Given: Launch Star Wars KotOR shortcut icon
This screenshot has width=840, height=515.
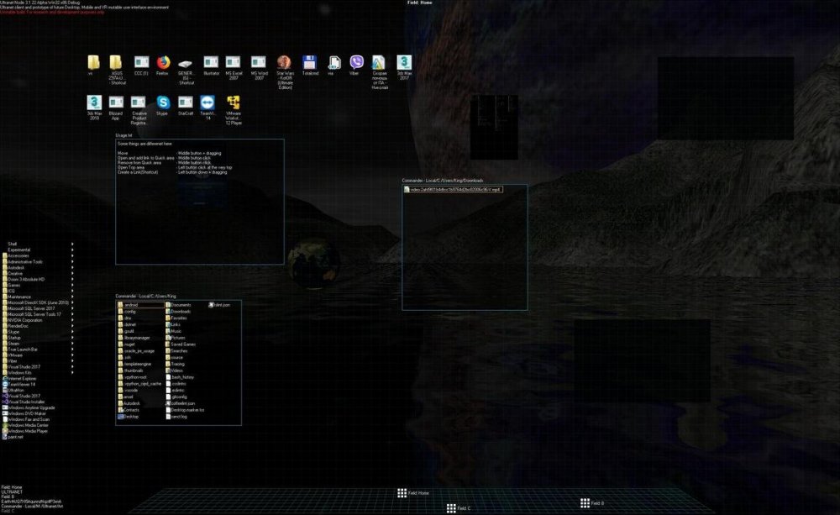Looking at the screenshot, I should pos(285,62).
